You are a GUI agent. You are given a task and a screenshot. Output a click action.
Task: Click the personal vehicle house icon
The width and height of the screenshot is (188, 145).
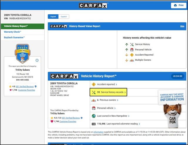tap(94, 108)
